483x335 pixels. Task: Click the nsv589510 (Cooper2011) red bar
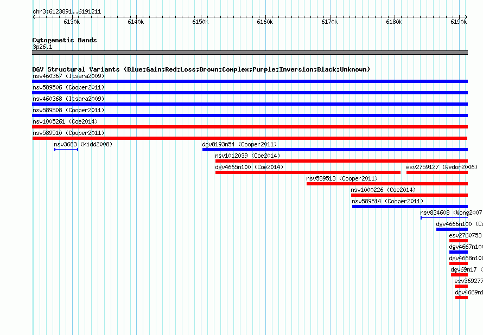250,138
